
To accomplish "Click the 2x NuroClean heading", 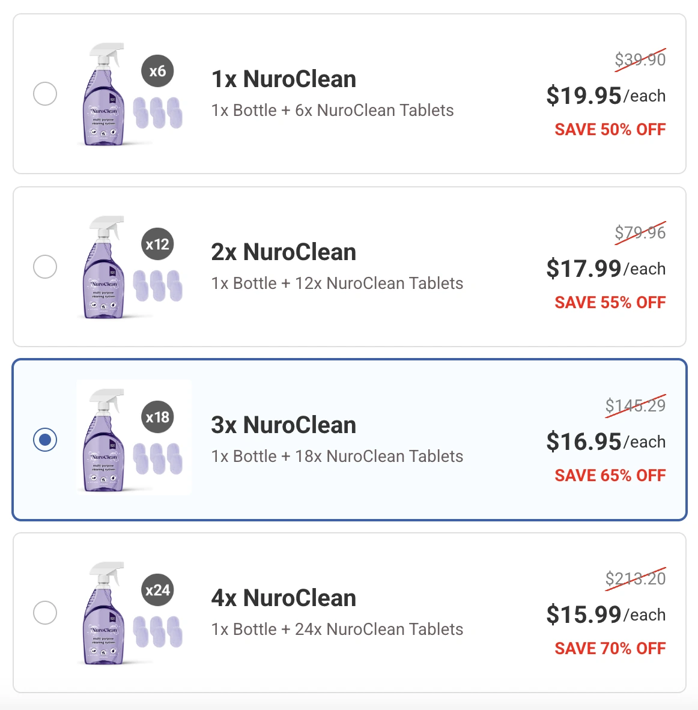I will click(284, 252).
